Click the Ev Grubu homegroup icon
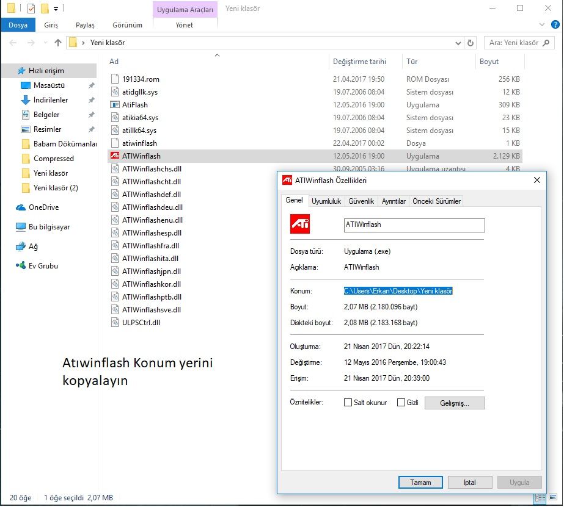The height and width of the screenshot is (507, 564). click(21, 266)
